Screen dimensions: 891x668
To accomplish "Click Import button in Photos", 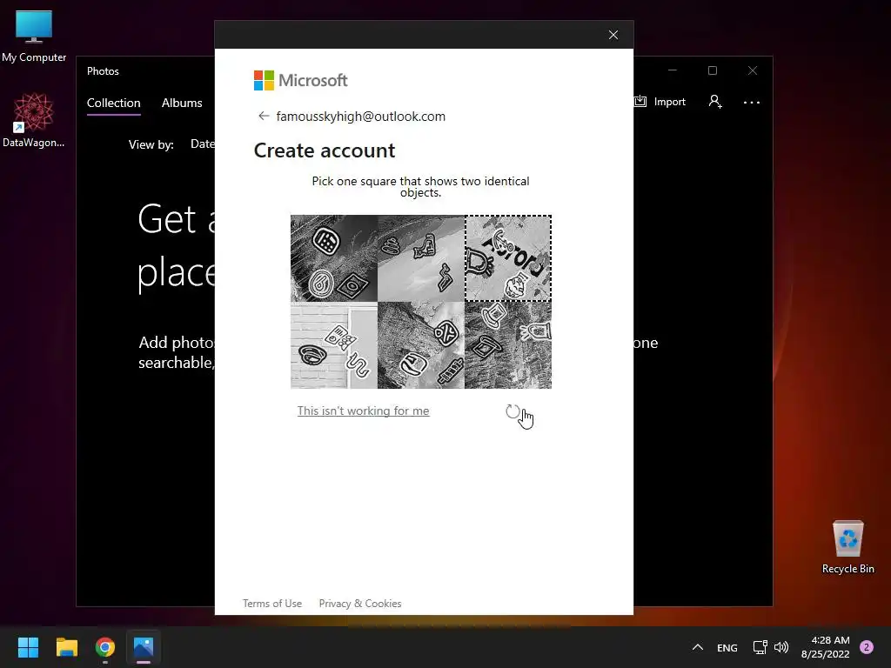I will 660,102.
